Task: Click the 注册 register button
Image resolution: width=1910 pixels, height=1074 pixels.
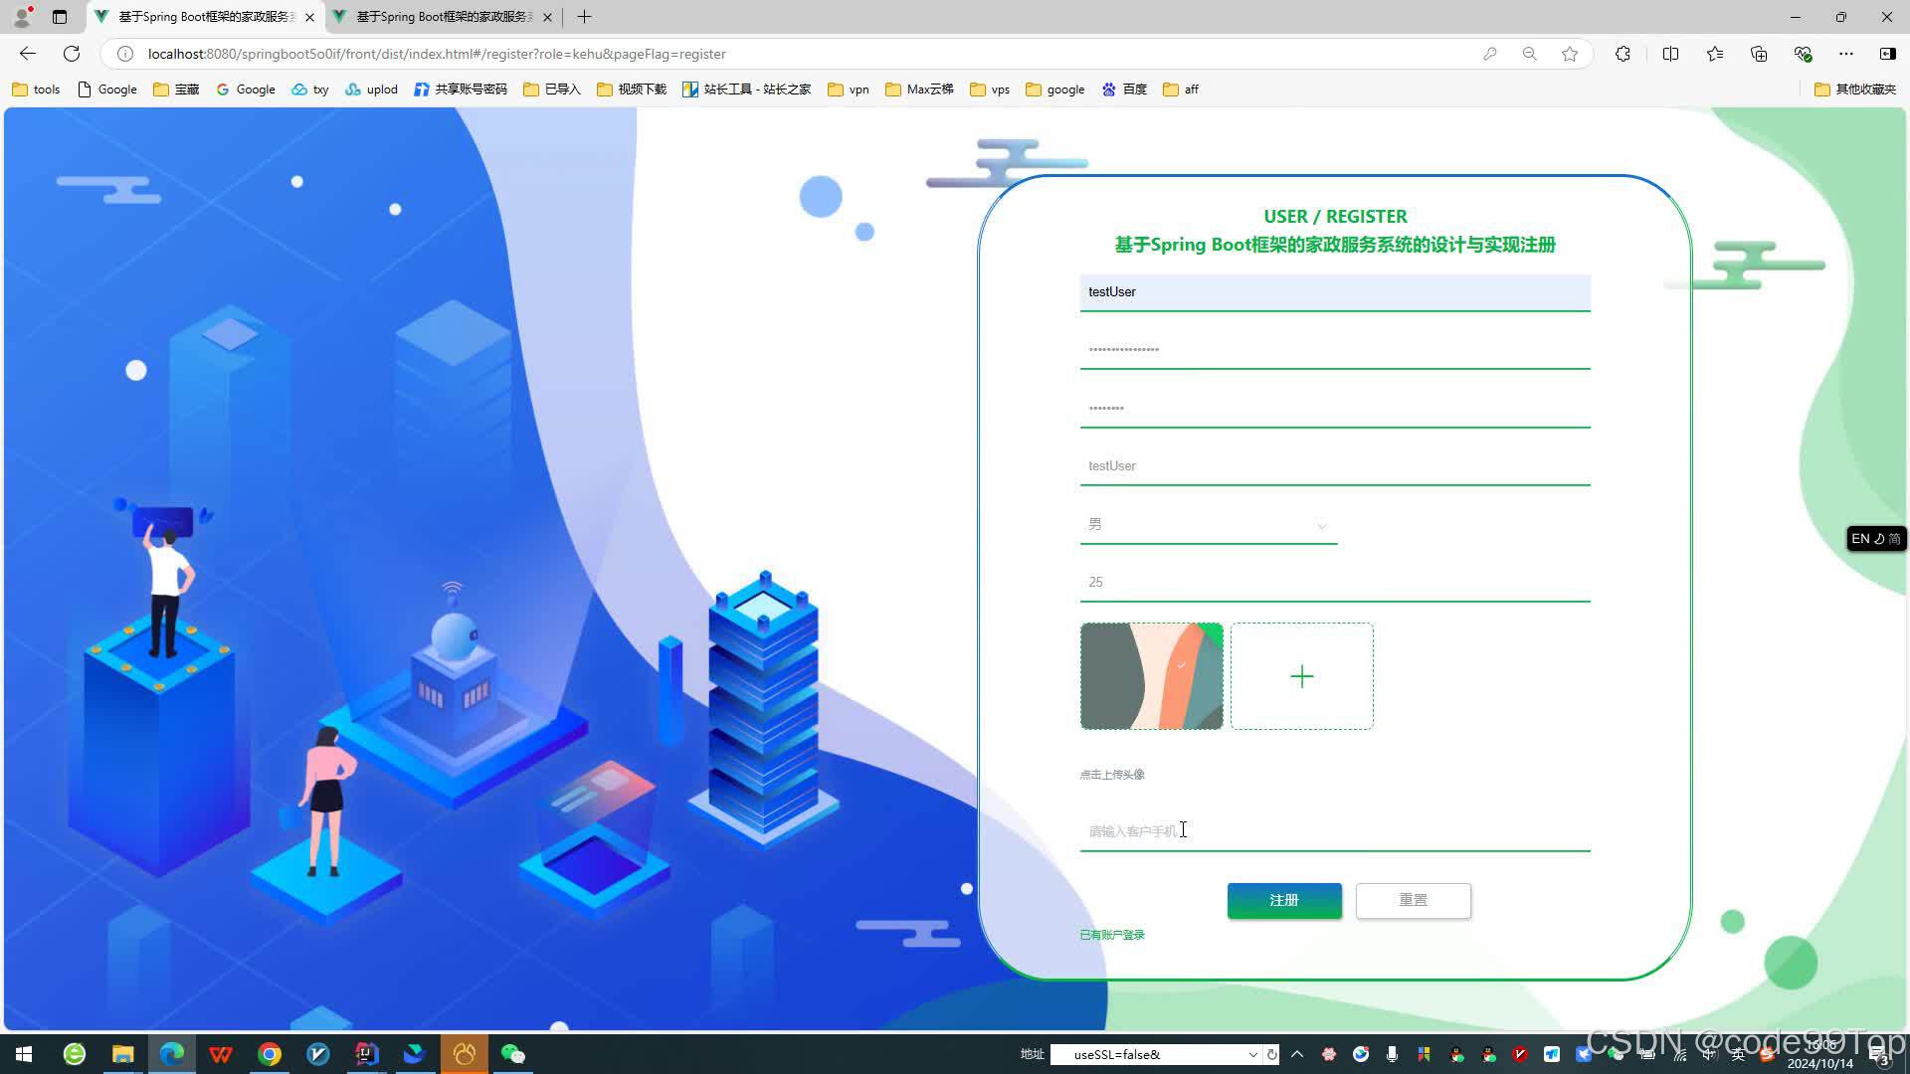Action: pyautogui.click(x=1283, y=900)
